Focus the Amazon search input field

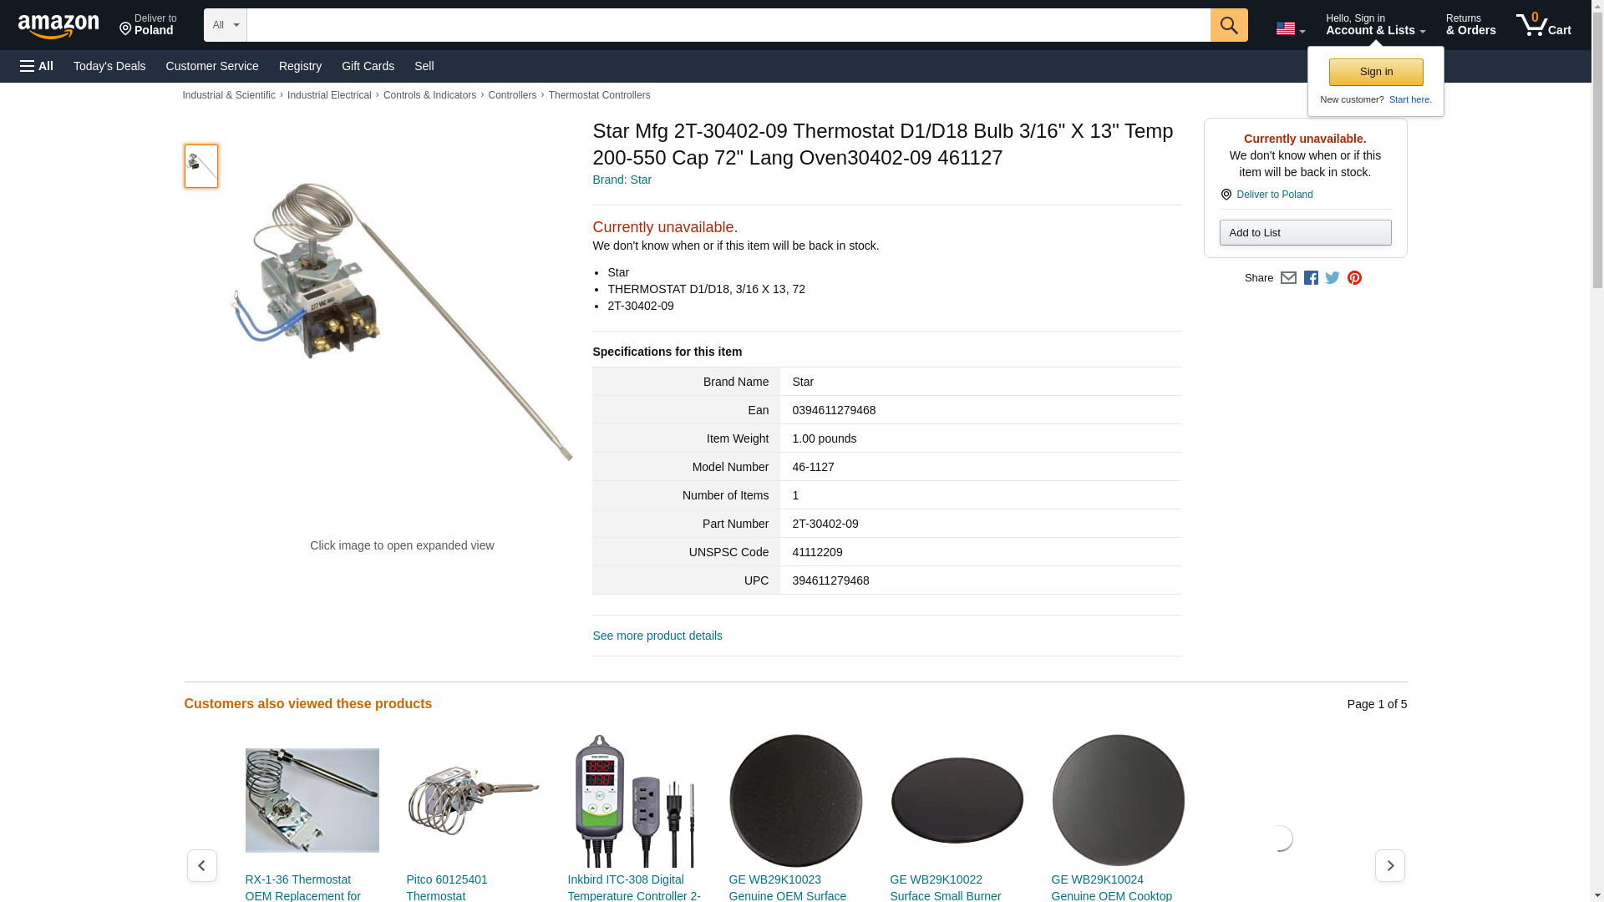click(728, 25)
